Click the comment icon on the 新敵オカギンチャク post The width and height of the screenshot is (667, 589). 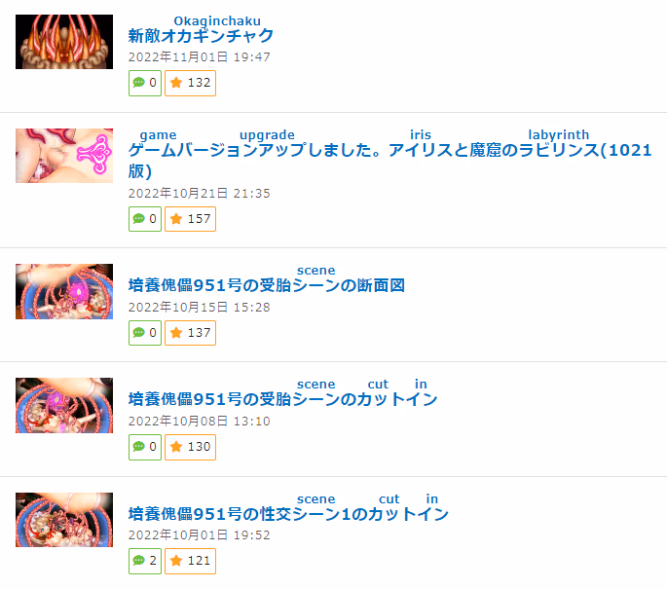pyautogui.click(x=139, y=83)
